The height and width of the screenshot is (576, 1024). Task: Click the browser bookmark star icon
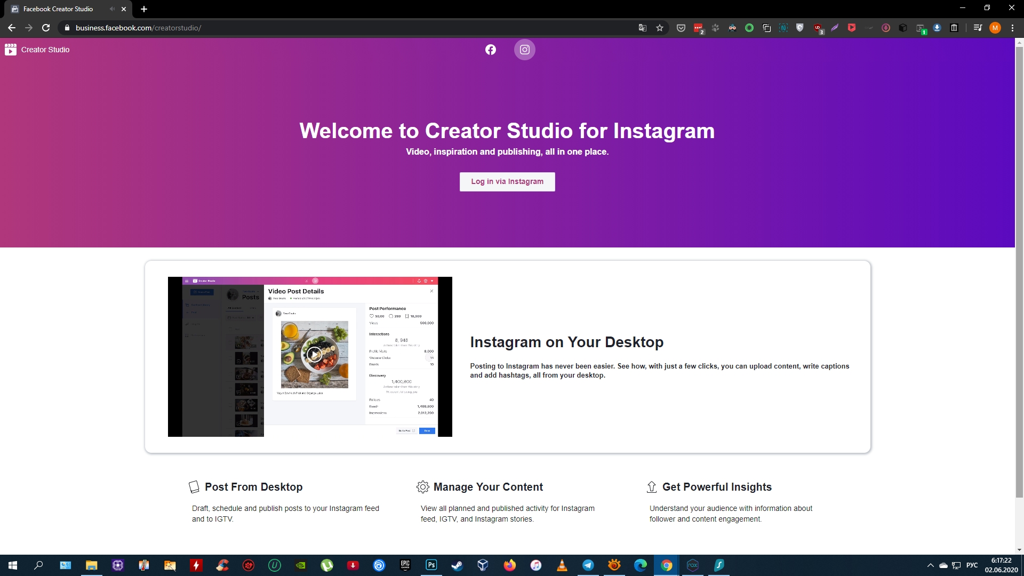point(660,28)
